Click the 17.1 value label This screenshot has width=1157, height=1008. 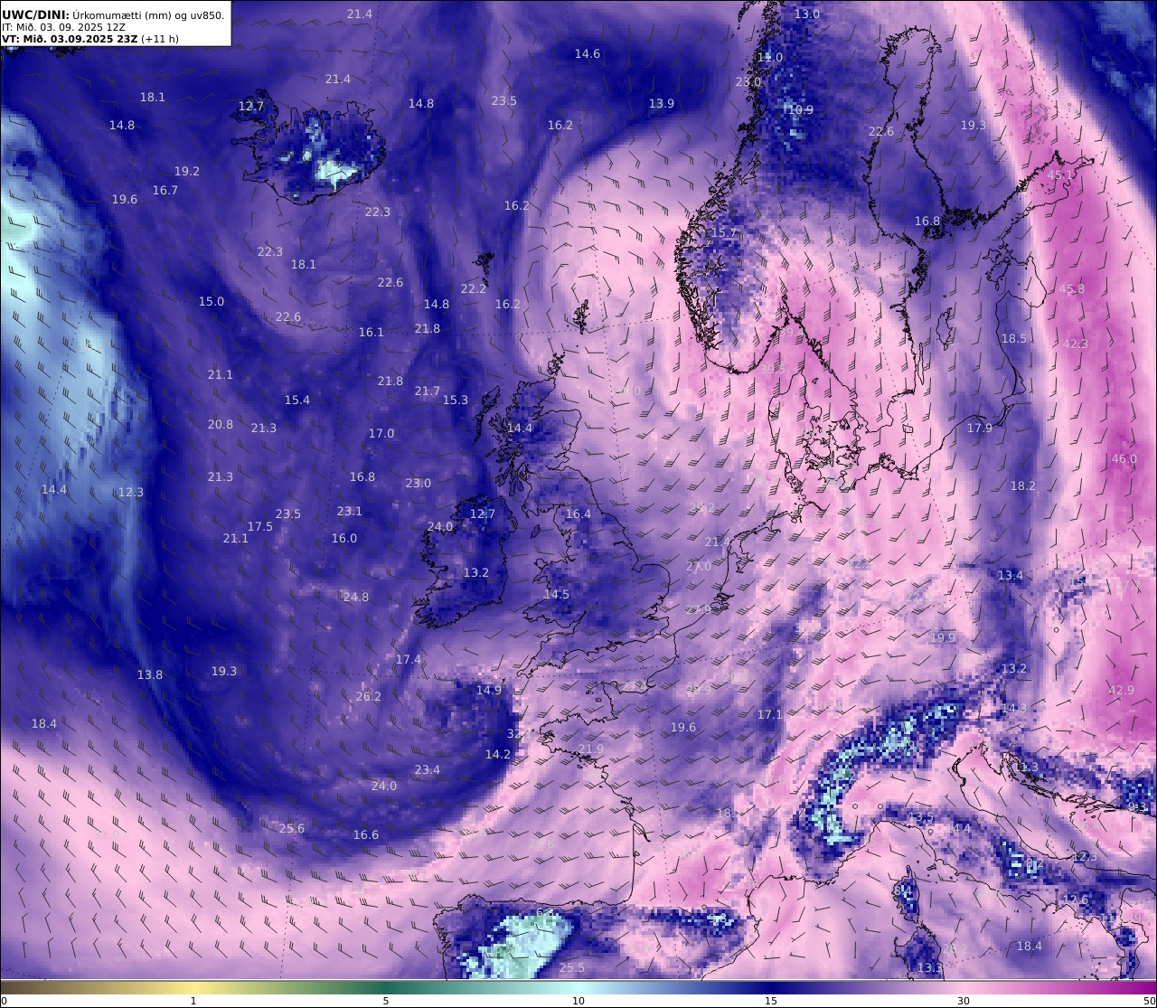click(x=770, y=715)
